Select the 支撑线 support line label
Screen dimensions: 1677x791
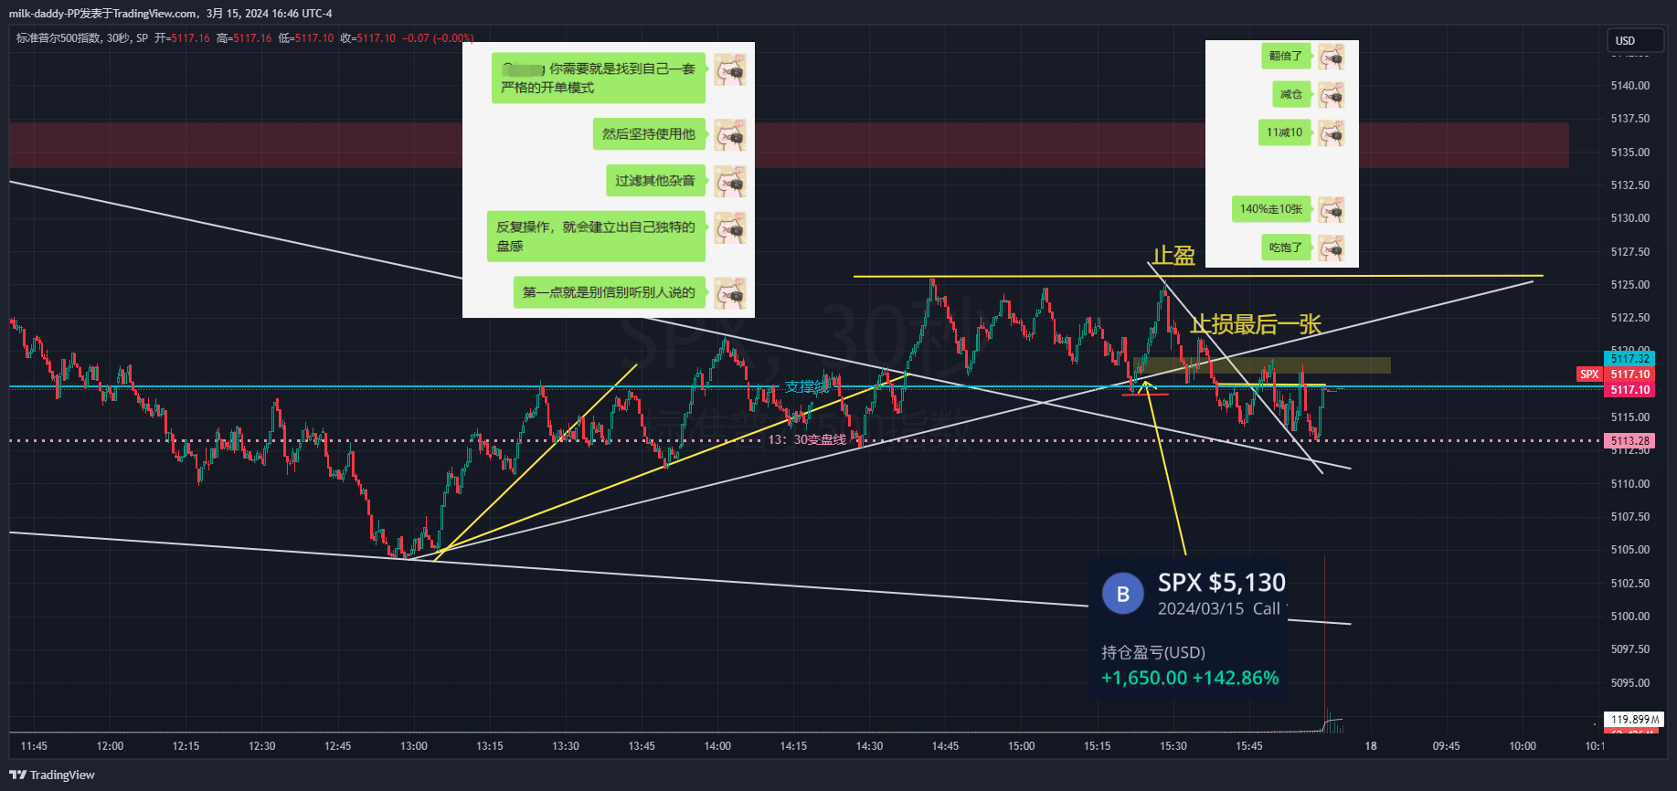coord(806,386)
